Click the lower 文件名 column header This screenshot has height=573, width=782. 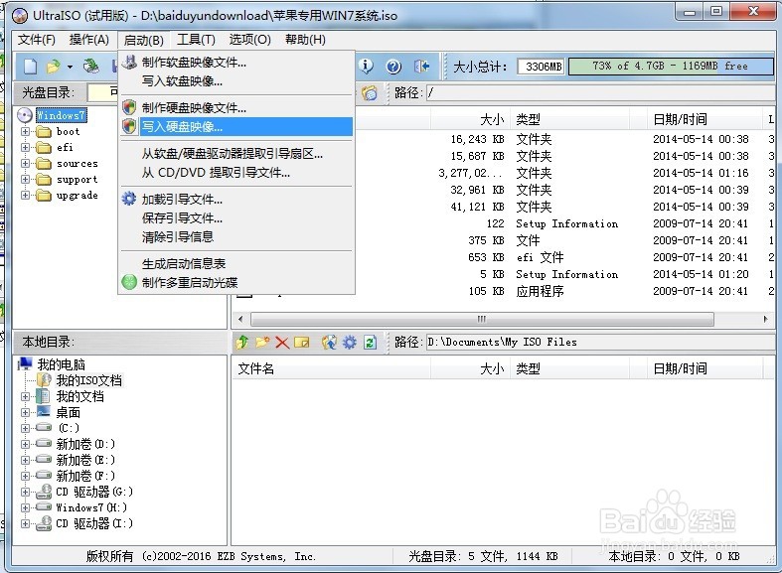(x=331, y=368)
